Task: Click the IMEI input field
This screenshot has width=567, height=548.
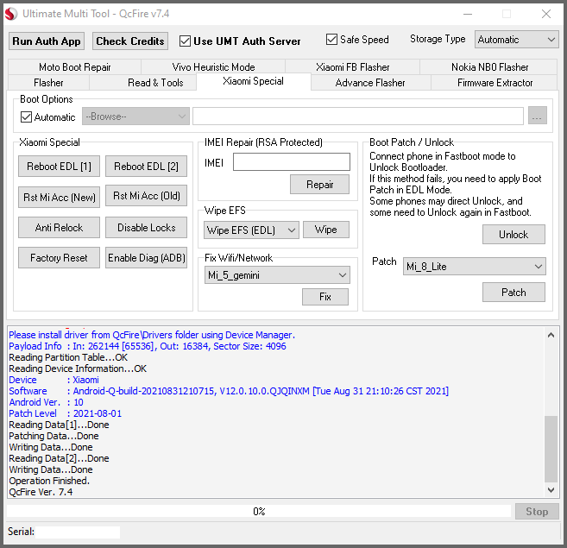Action: pyautogui.click(x=292, y=161)
